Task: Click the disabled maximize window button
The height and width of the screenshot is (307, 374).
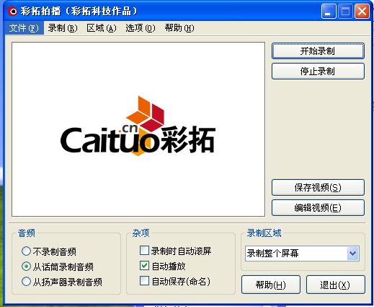Action: click(x=345, y=11)
